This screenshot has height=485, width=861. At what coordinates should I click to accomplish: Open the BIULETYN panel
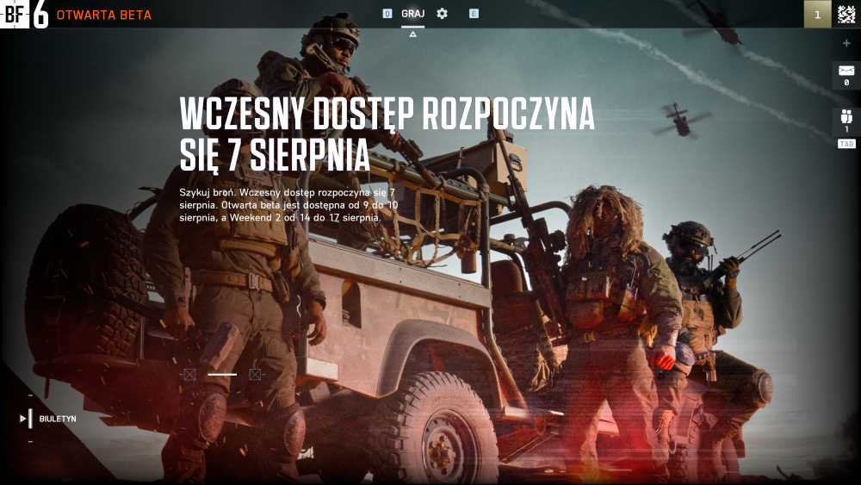tap(58, 419)
